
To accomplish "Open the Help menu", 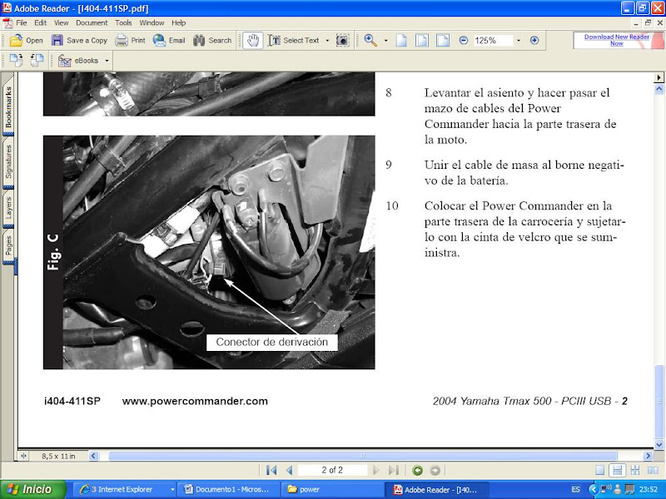I will coord(178,23).
